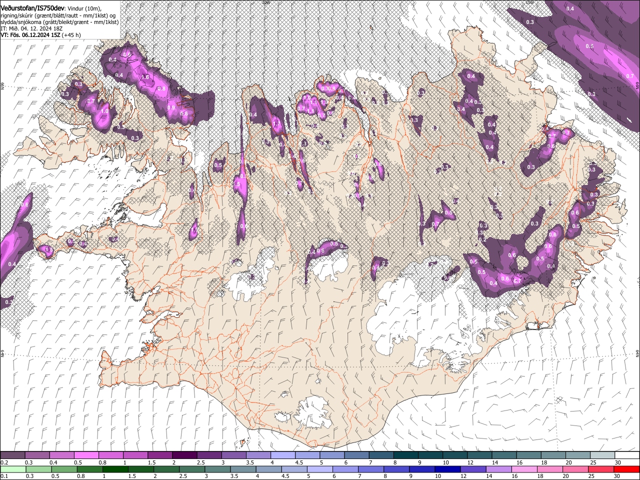Choose the lower legend swatch between 10 and 12
The width and height of the screenshot is (640, 480).
click(448, 469)
